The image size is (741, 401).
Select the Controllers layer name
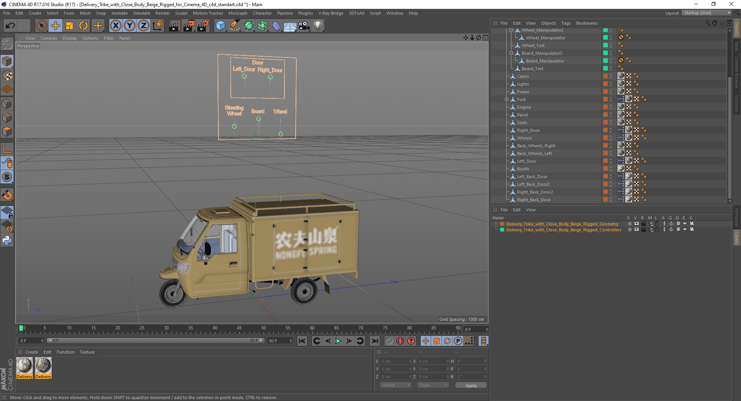coord(563,230)
